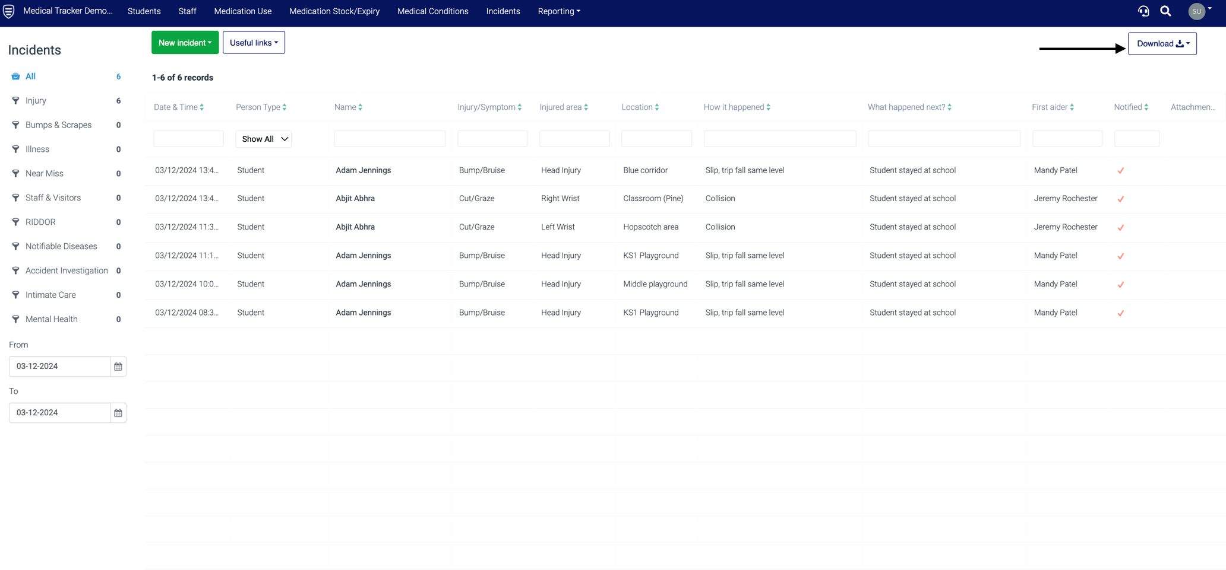1226x570 pixels.
Task: Open the SU user avatar menu
Action: pyautogui.click(x=1198, y=11)
